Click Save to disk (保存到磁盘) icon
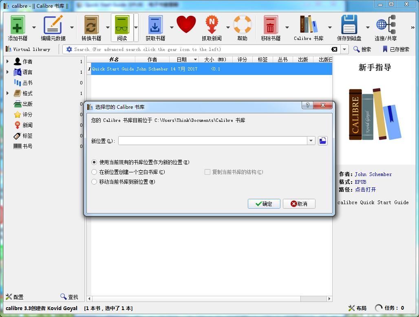 [x=349, y=24]
